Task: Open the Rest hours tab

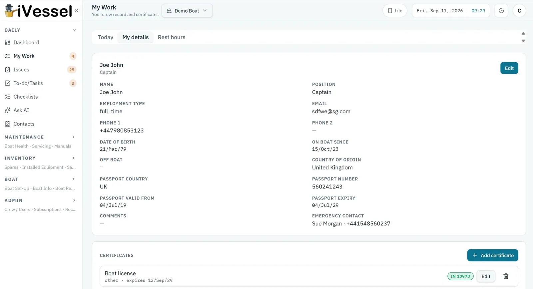Action: (x=172, y=37)
